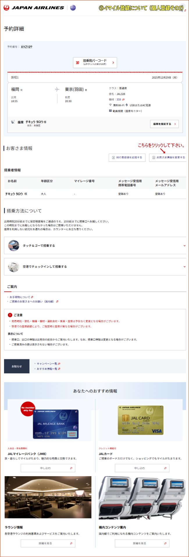Click the 同行者登録を追加する button
This screenshot has height=557, width=189.
tap(127, 157)
